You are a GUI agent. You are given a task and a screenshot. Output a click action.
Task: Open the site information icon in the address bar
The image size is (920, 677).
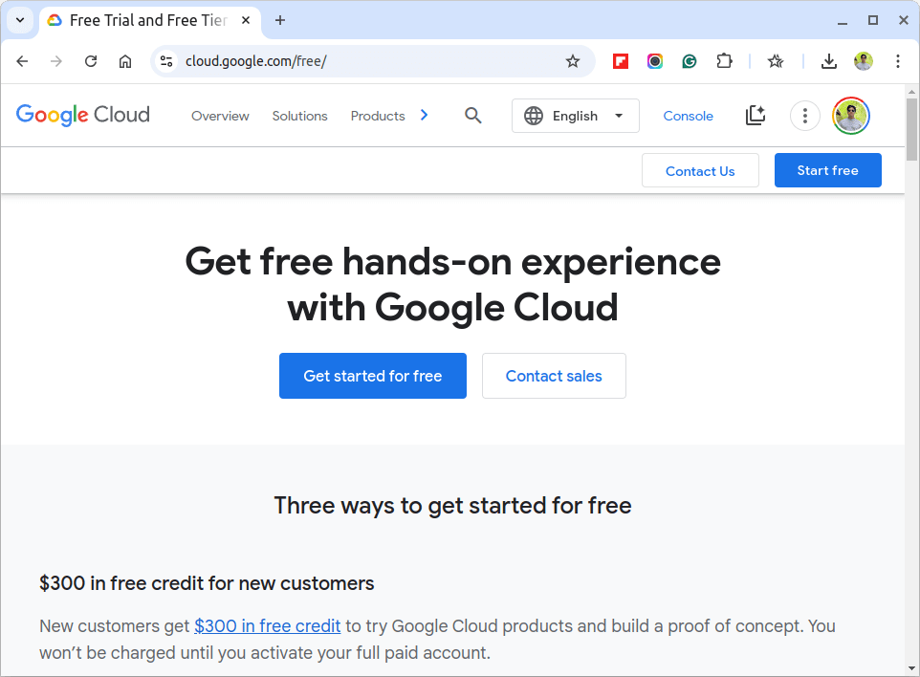(x=166, y=61)
